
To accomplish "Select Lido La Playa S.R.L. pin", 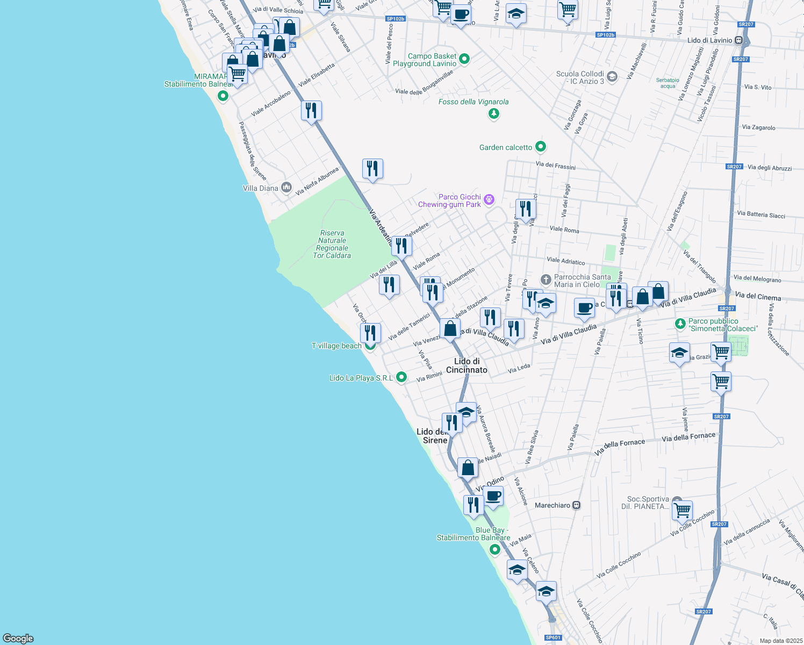I will [x=401, y=377].
